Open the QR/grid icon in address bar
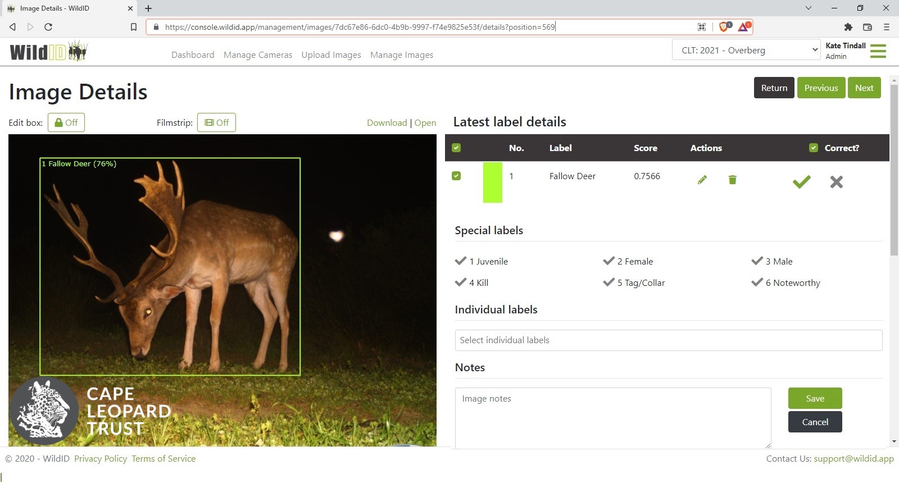899x483 pixels. pyautogui.click(x=702, y=26)
